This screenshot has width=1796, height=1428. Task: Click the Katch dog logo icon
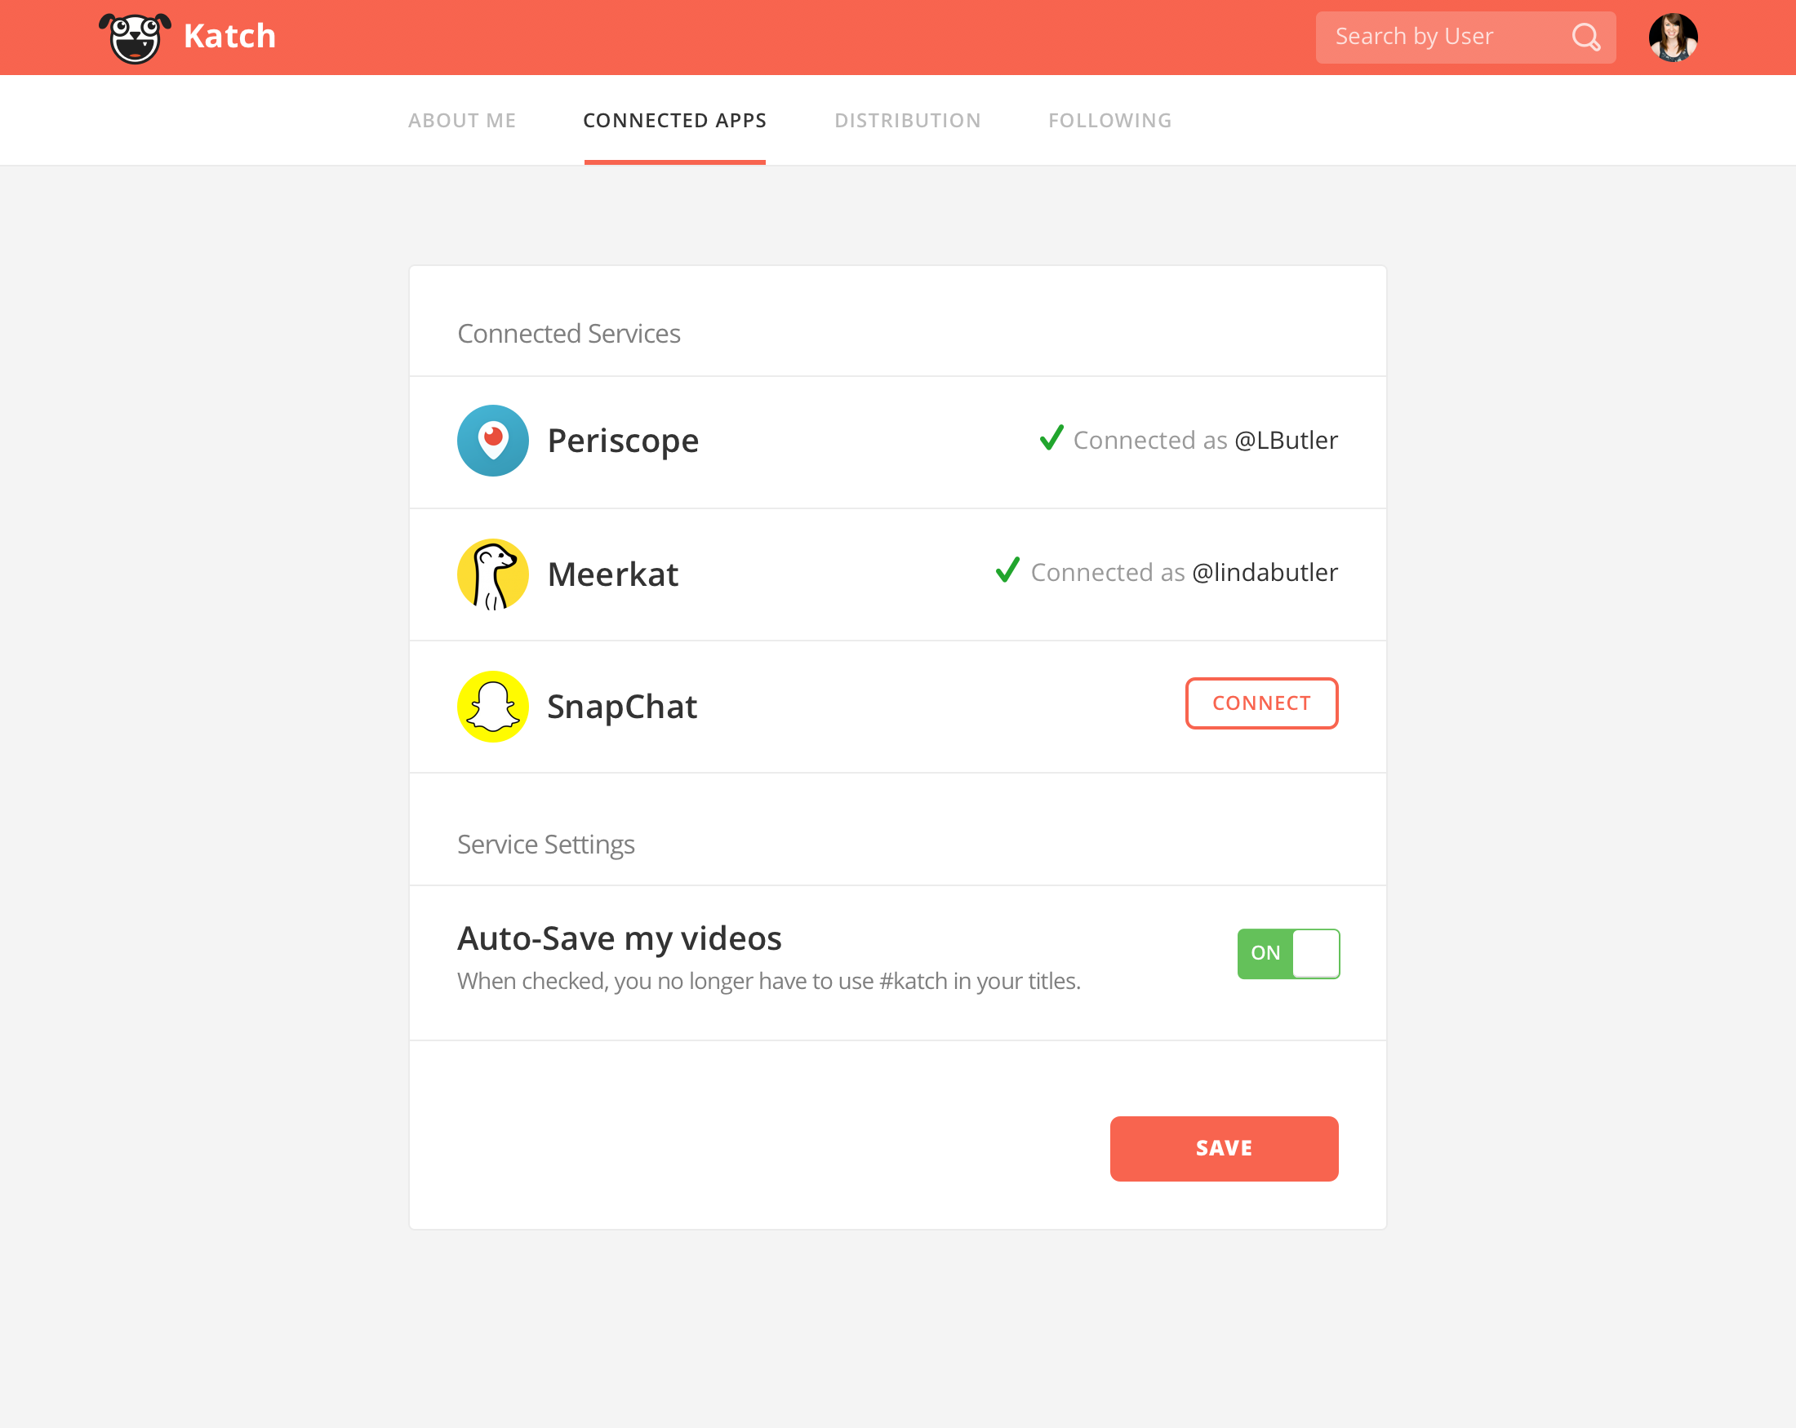tap(135, 38)
